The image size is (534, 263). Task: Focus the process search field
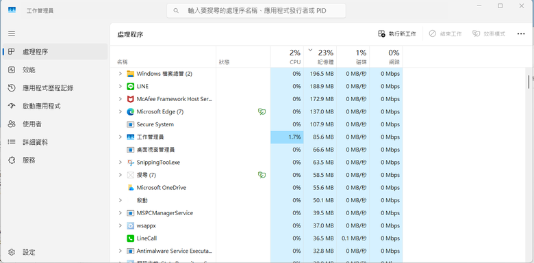(x=256, y=10)
